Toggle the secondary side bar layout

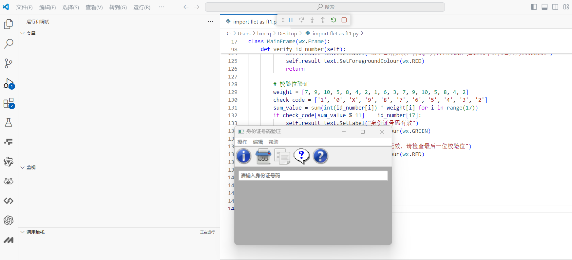[555, 7]
